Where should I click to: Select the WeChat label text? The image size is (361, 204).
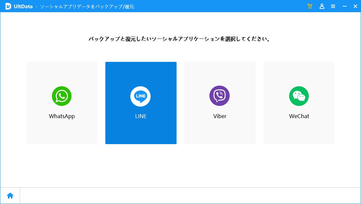point(299,116)
